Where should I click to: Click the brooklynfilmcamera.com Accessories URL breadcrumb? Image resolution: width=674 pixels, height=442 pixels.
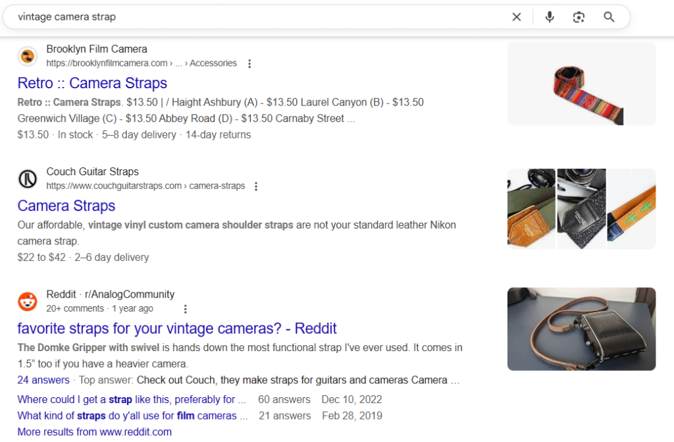[142, 63]
